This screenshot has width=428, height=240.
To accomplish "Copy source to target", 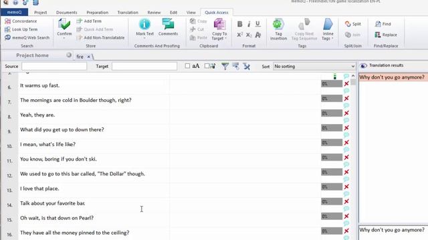I will 219,27.
